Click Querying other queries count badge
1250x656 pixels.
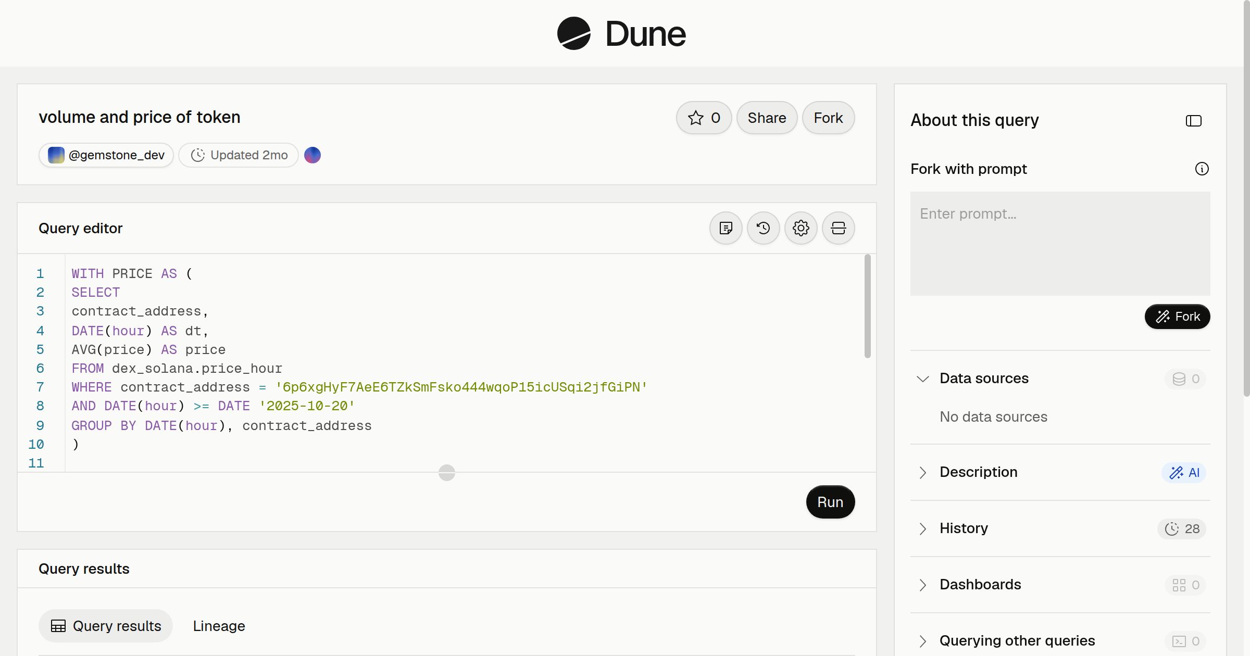pyautogui.click(x=1186, y=641)
